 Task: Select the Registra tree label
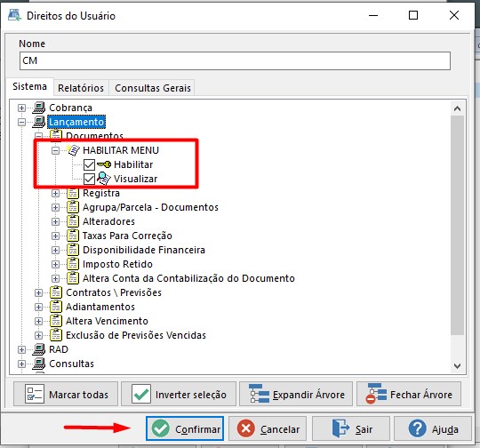(x=101, y=193)
